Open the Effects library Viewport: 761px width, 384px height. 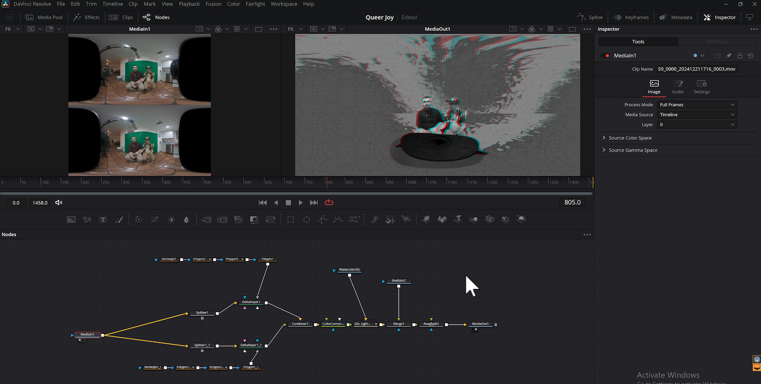coord(86,17)
